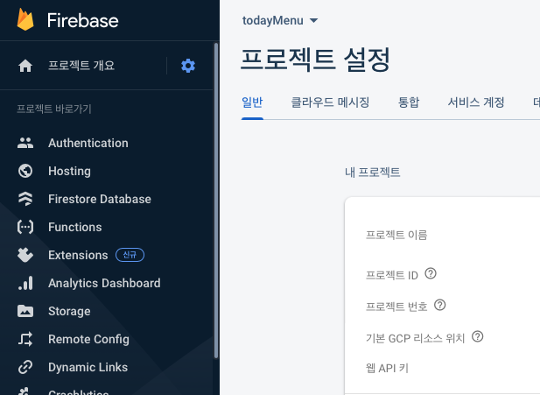540x395 pixels.
Task: Click help icon next to 프로젝트 ID
Action: [431, 273]
